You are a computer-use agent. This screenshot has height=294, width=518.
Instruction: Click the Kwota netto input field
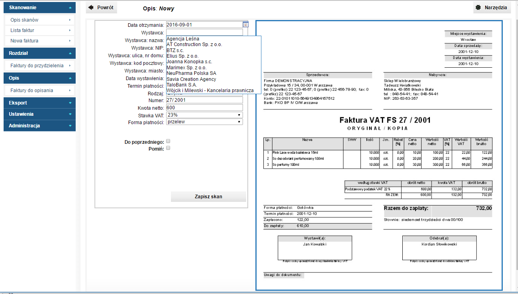pyautogui.click(x=204, y=108)
